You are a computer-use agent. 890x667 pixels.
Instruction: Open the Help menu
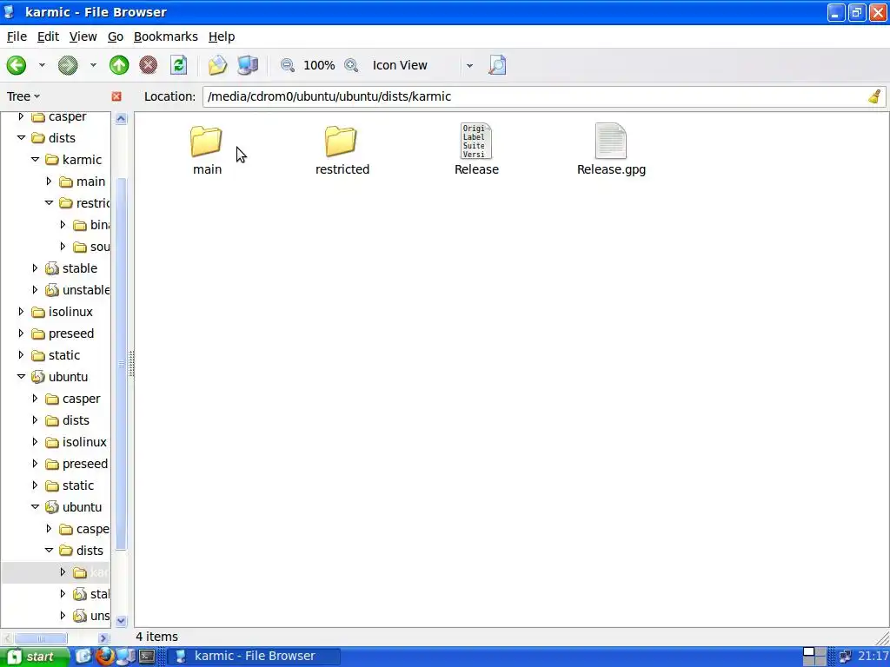point(222,36)
